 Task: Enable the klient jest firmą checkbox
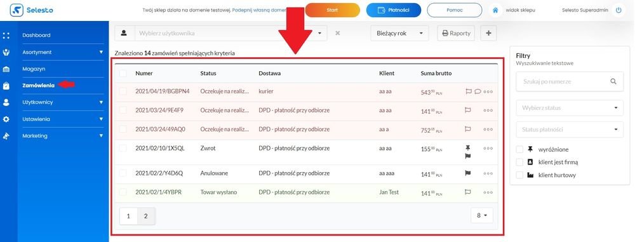click(519, 162)
